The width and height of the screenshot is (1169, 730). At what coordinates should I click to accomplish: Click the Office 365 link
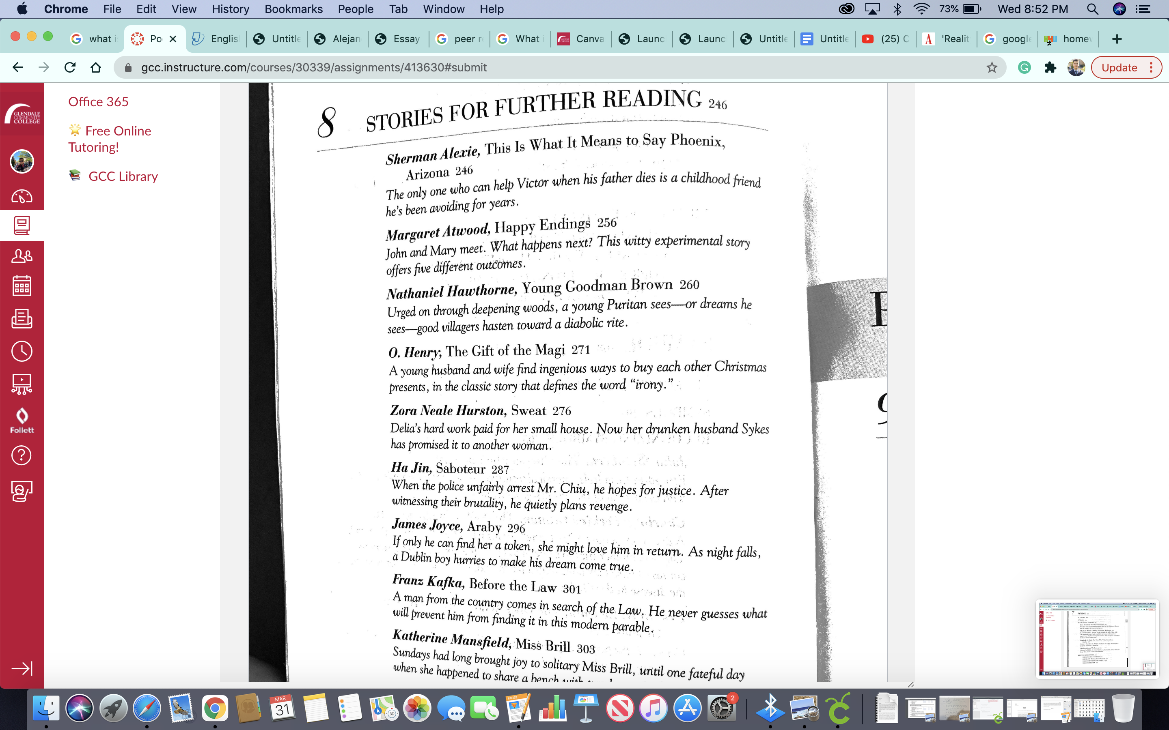tap(98, 102)
